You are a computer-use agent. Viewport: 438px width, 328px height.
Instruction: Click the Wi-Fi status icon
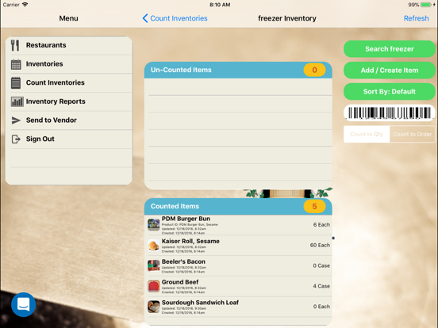pyautogui.click(x=25, y=5)
